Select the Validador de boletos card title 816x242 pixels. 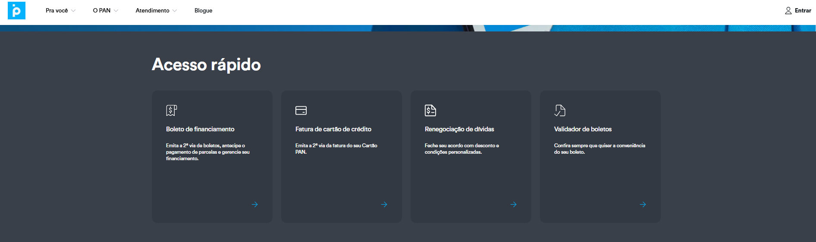tap(583, 129)
